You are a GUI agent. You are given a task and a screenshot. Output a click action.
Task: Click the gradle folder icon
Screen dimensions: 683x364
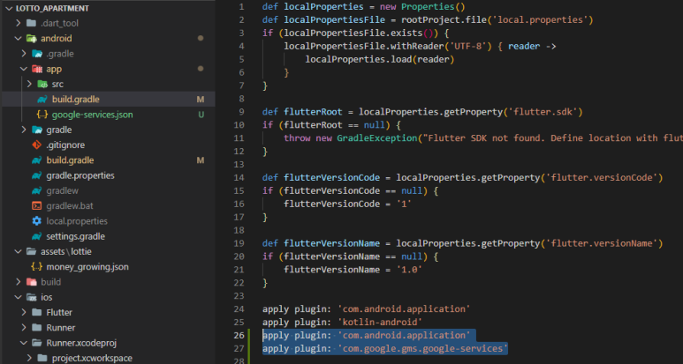click(37, 130)
